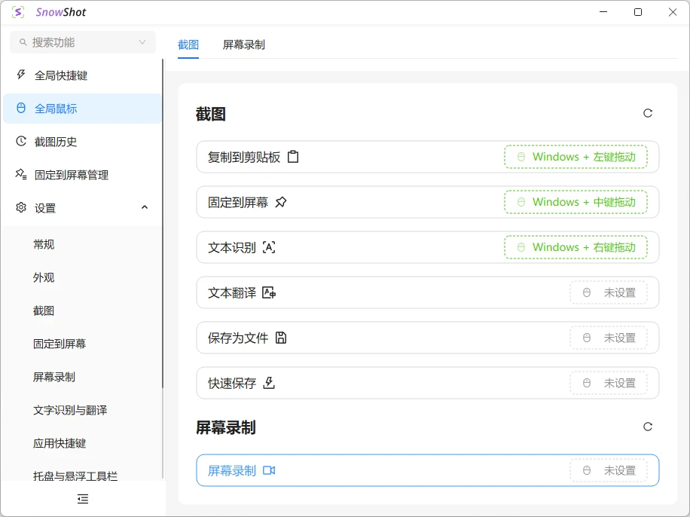Open the 全局快捷键 page
690x517 pixels.
point(82,75)
